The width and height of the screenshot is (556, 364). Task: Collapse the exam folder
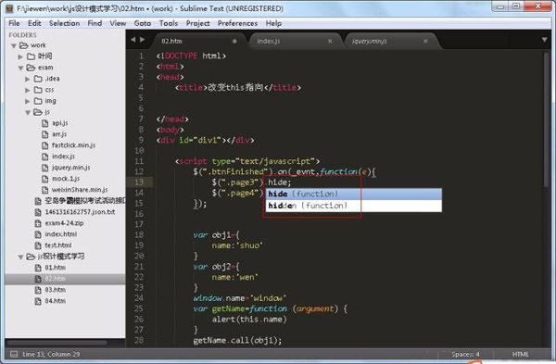coord(20,68)
